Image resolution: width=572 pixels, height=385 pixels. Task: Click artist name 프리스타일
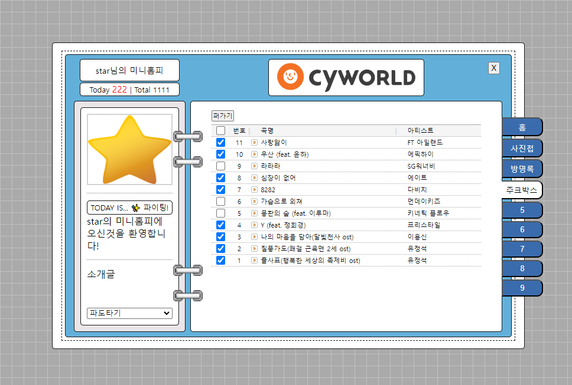click(x=424, y=225)
